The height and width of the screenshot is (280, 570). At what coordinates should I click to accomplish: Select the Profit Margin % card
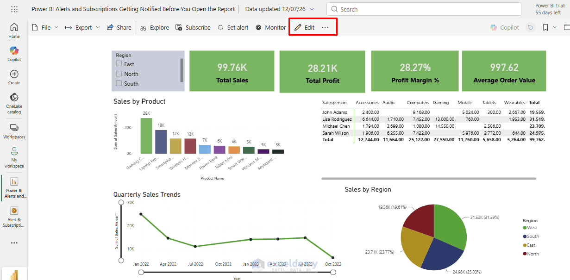(415, 71)
